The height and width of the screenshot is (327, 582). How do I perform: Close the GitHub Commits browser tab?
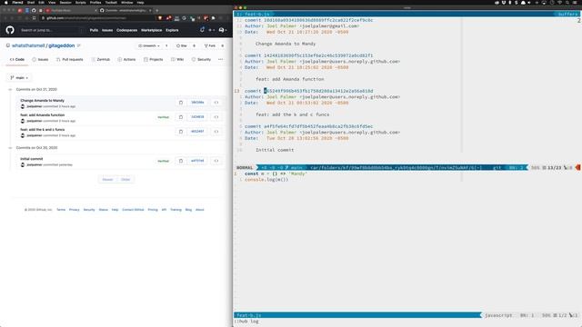[x=150, y=10]
